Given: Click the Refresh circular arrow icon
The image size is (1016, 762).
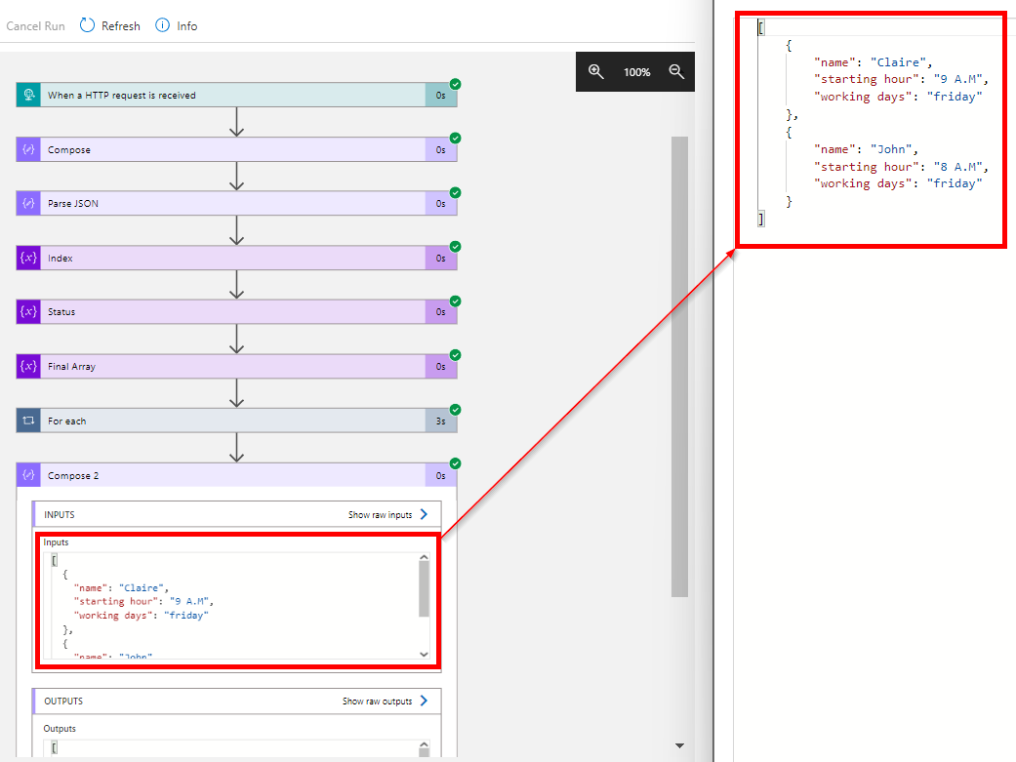Looking at the screenshot, I should (x=87, y=25).
